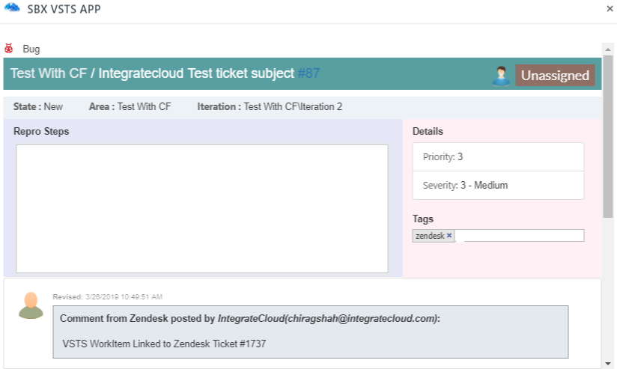This screenshot has width=617, height=369.
Task: Click the "SBX VSTS APP" window title
Action: 64,9
